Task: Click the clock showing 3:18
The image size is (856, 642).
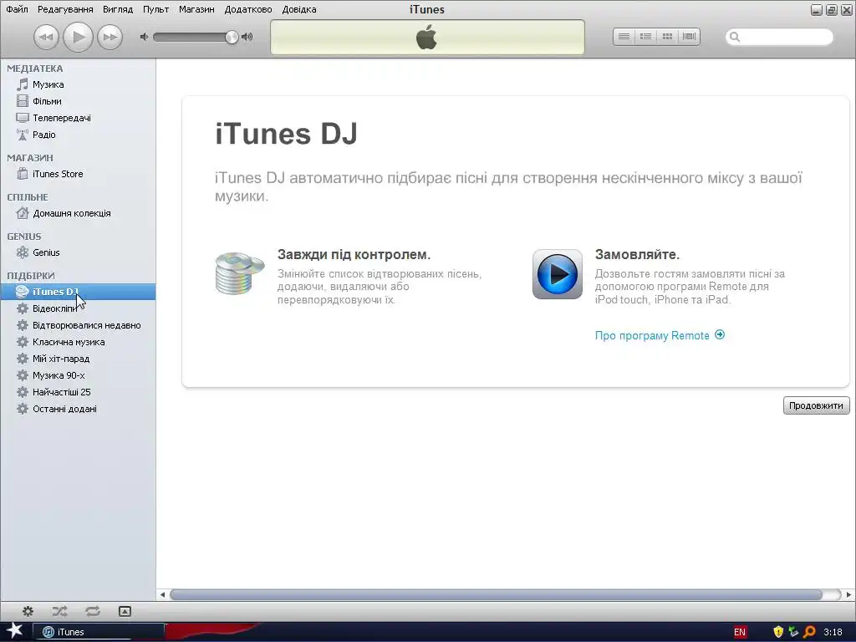Action: click(833, 632)
